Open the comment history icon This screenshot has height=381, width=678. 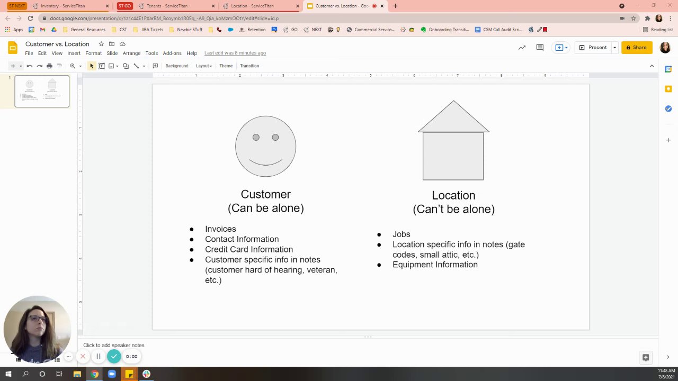[540, 48]
